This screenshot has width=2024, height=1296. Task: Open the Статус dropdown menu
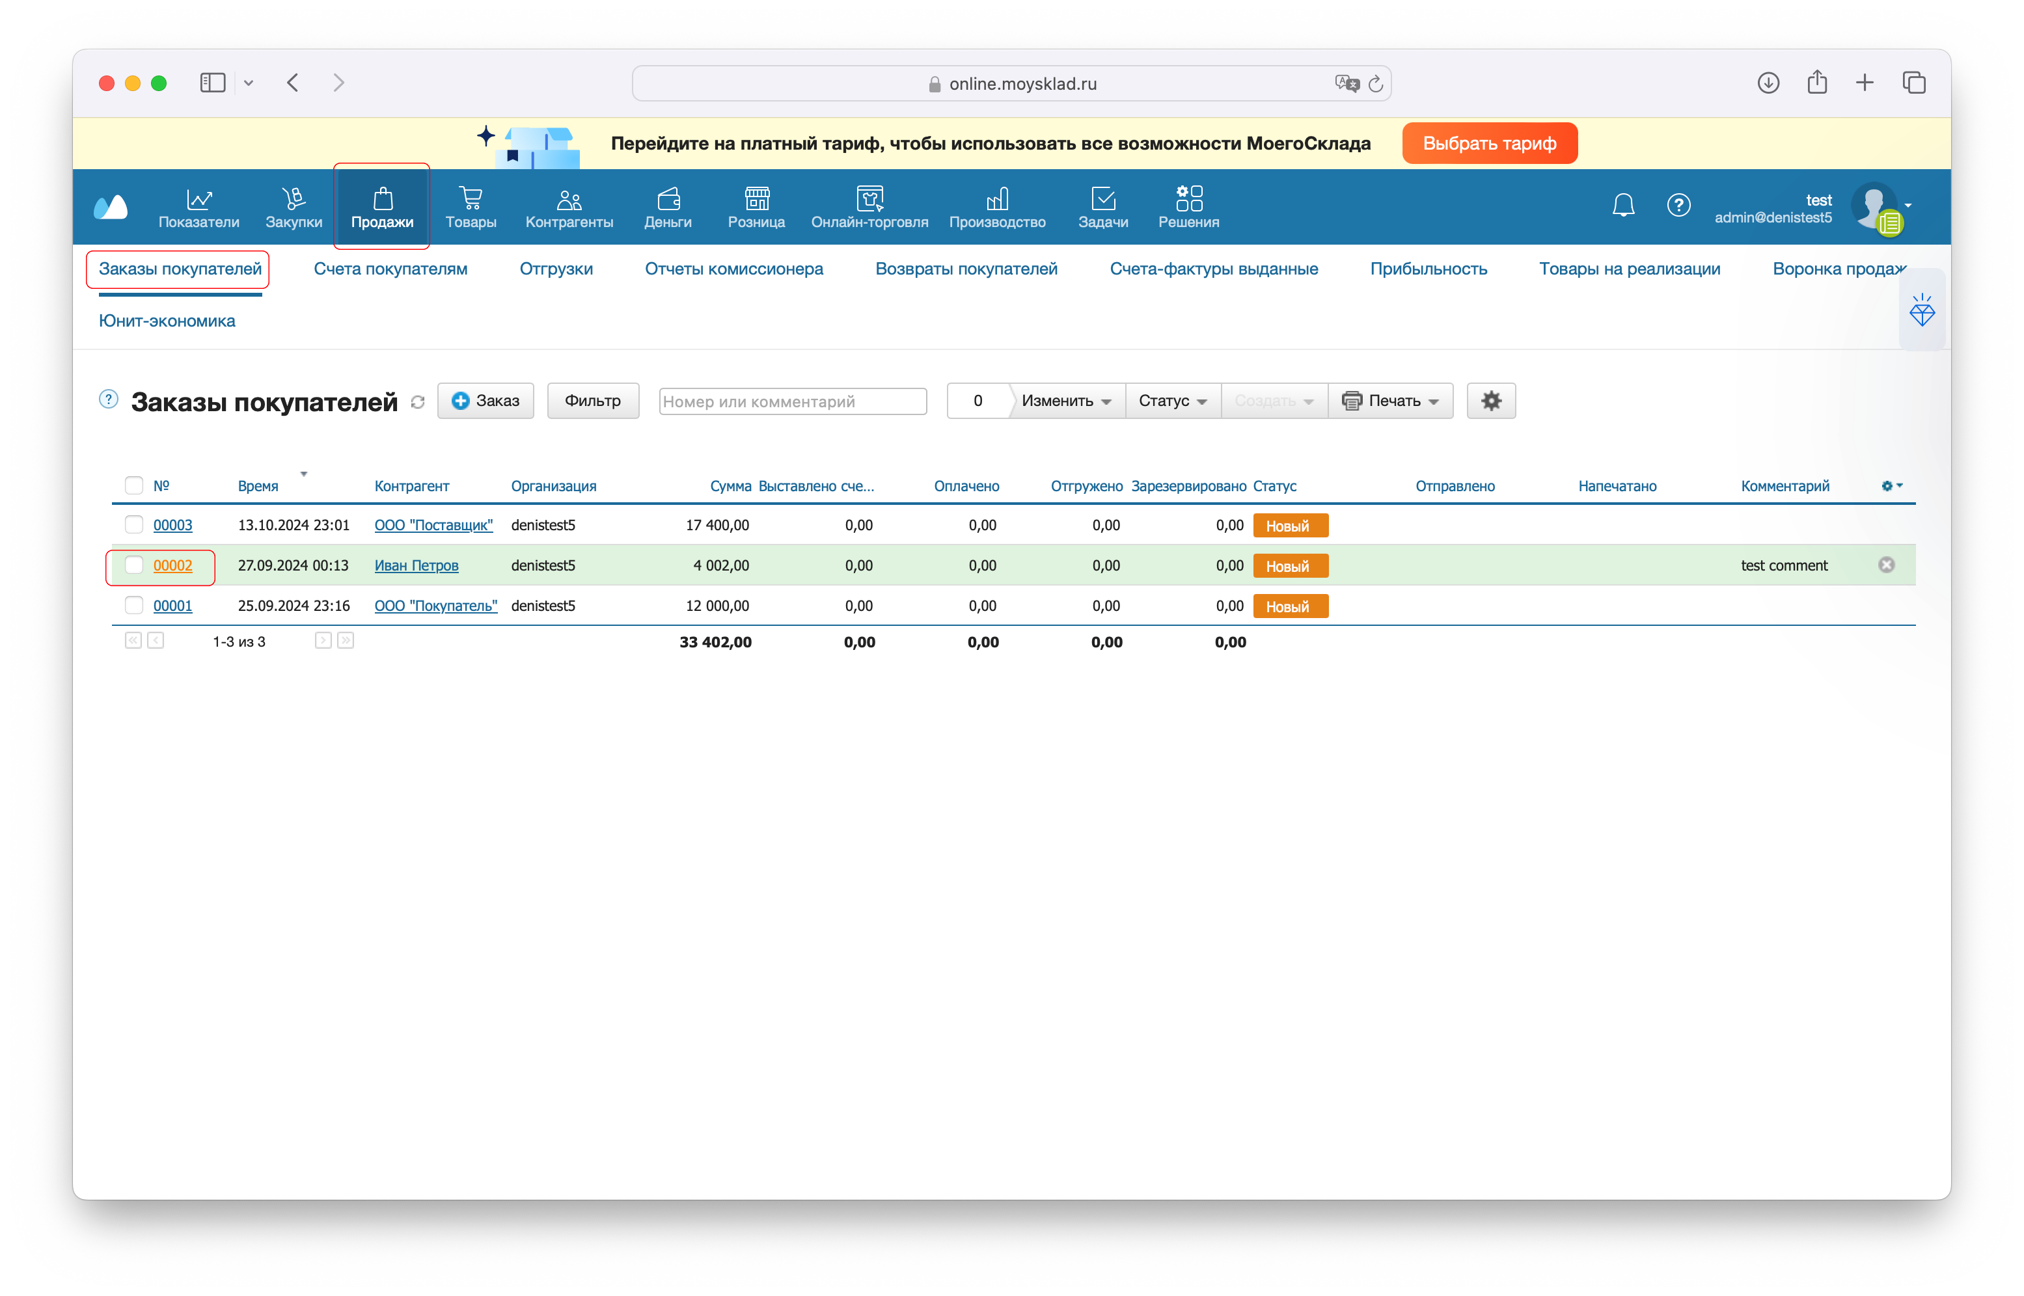1172,401
